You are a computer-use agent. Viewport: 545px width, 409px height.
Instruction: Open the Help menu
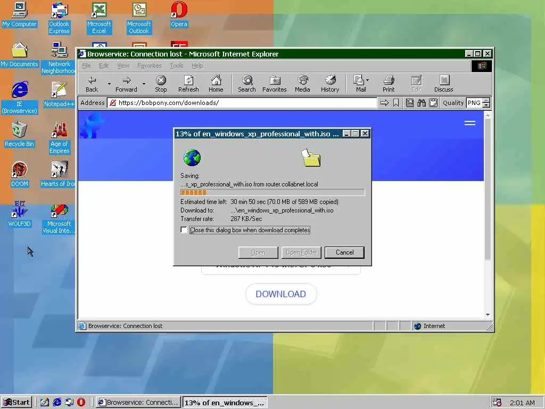197,66
